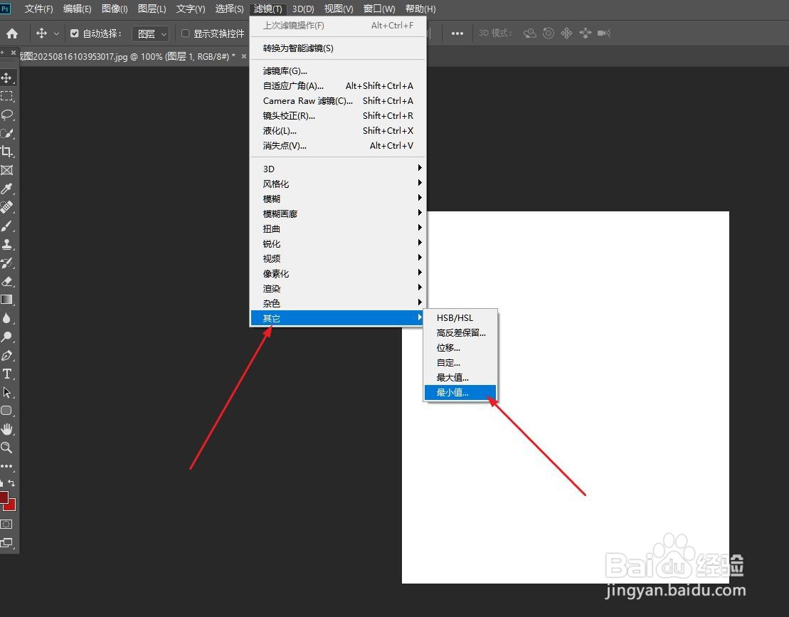Choose 高反差保留... filter

pyautogui.click(x=460, y=332)
